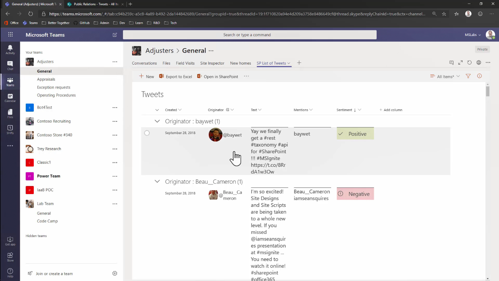Open Help in the left rail
The height and width of the screenshot is (281, 499).
10,273
